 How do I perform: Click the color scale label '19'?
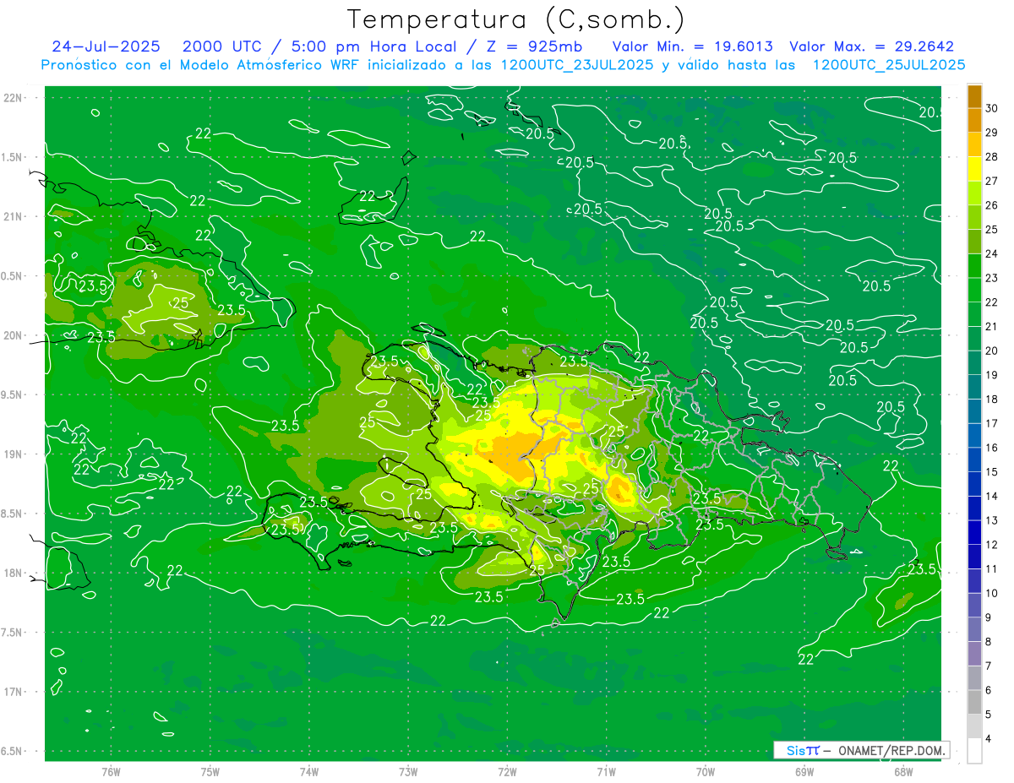[992, 375]
